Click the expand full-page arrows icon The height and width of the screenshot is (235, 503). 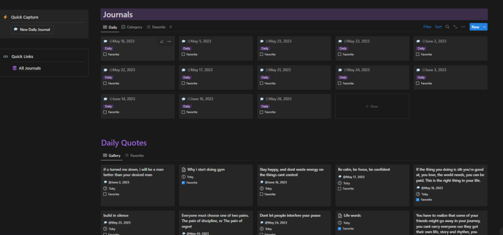[x=455, y=27]
